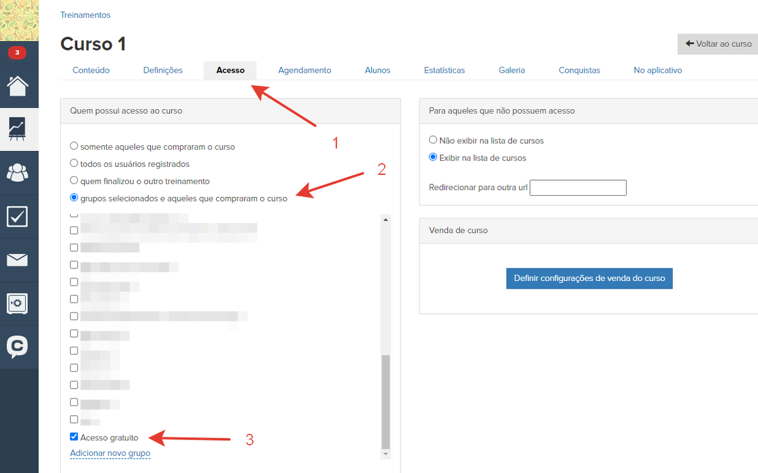This screenshot has height=473, width=758.
Task: Select 'todos os usuários registrados' option
Action: click(x=74, y=163)
